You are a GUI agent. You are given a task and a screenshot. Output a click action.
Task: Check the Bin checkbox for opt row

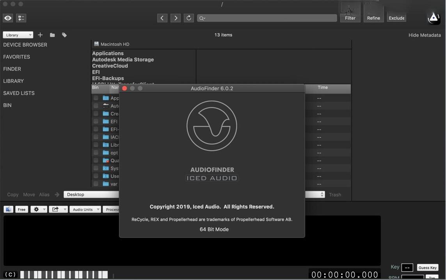96,153
